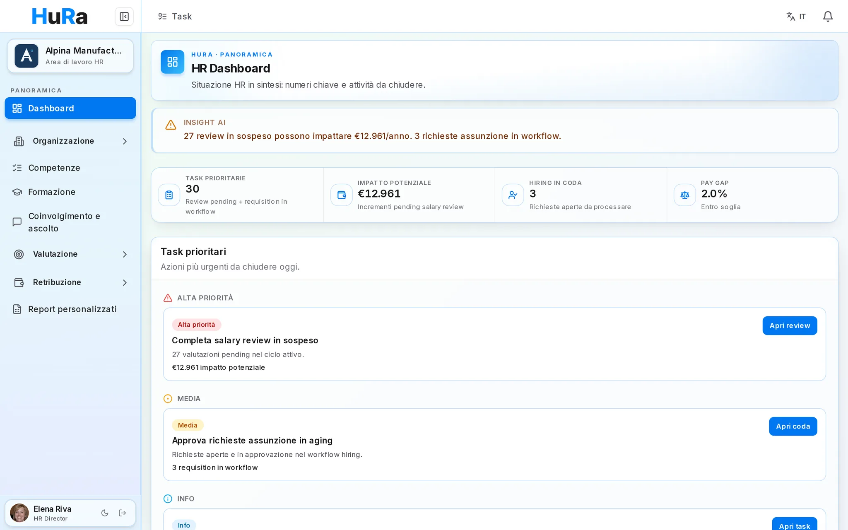The width and height of the screenshot is (848, 530).
Task: Click the '2.0%' pay gap value
Action: point(714,194)
